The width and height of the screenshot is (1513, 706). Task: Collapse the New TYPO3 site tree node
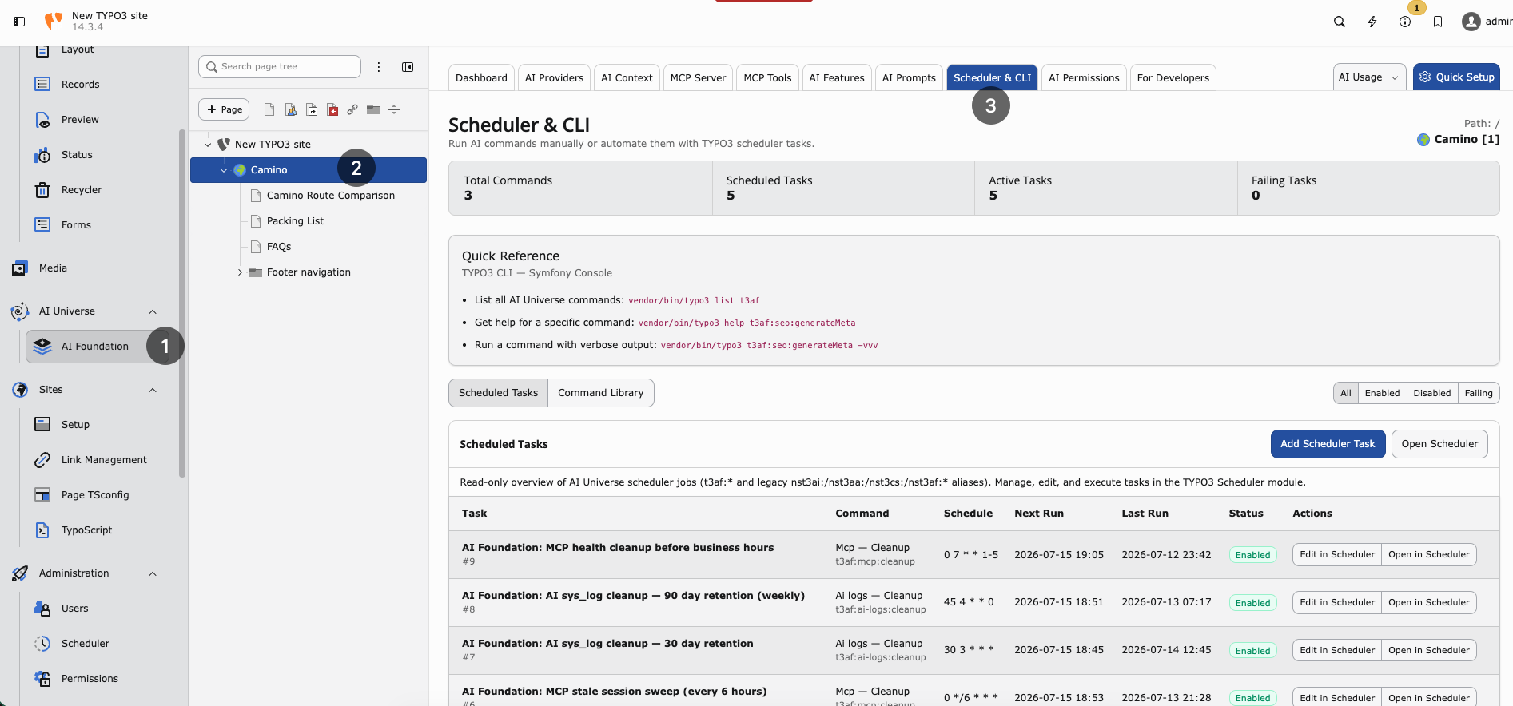click(208, 145)
